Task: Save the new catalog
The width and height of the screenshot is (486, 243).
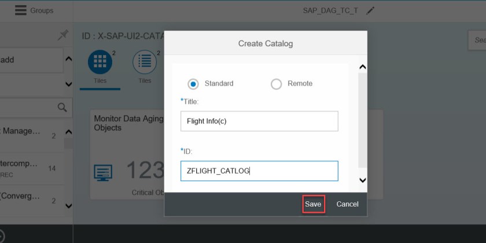Action: point(313,204)
